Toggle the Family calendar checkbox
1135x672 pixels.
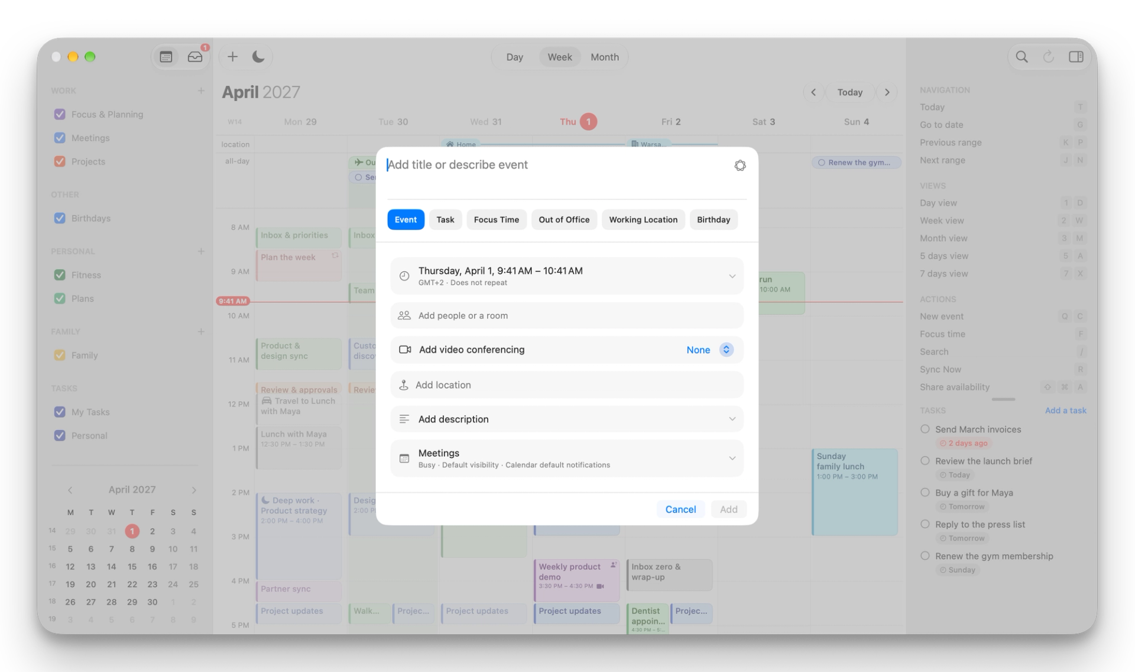click(60, 356)
